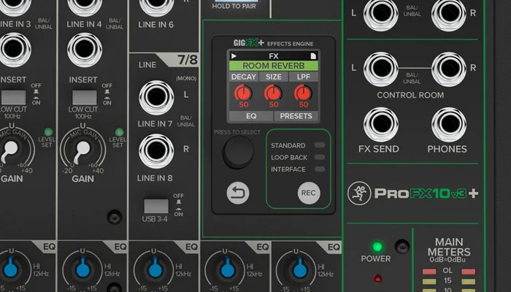Viewport: 511px width, 292px height.
Task: Click the left 15 main meter LED
Action: pos(429,281)
